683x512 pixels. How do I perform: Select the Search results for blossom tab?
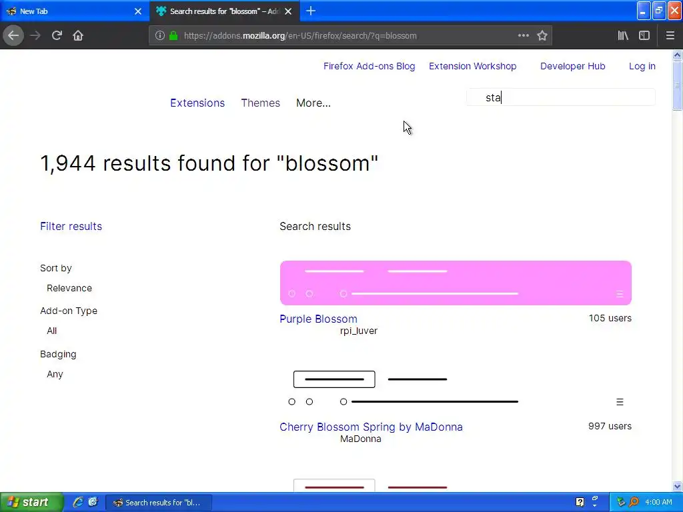(224, 11)
